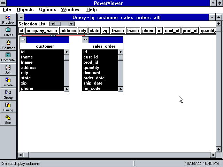Toggle id column in sales_order table
The height and width of the screenshot is (167, 223).
pyautogui.click(x=100, y=52)
